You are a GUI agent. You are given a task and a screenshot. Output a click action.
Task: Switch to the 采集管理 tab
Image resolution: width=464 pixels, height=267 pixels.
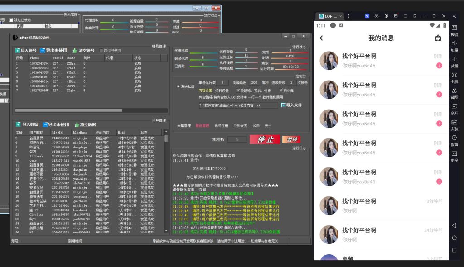point(184,125)
